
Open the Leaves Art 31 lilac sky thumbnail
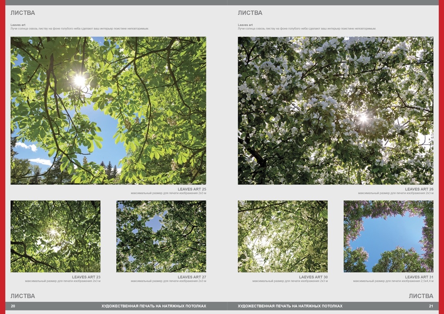(388, 236)
